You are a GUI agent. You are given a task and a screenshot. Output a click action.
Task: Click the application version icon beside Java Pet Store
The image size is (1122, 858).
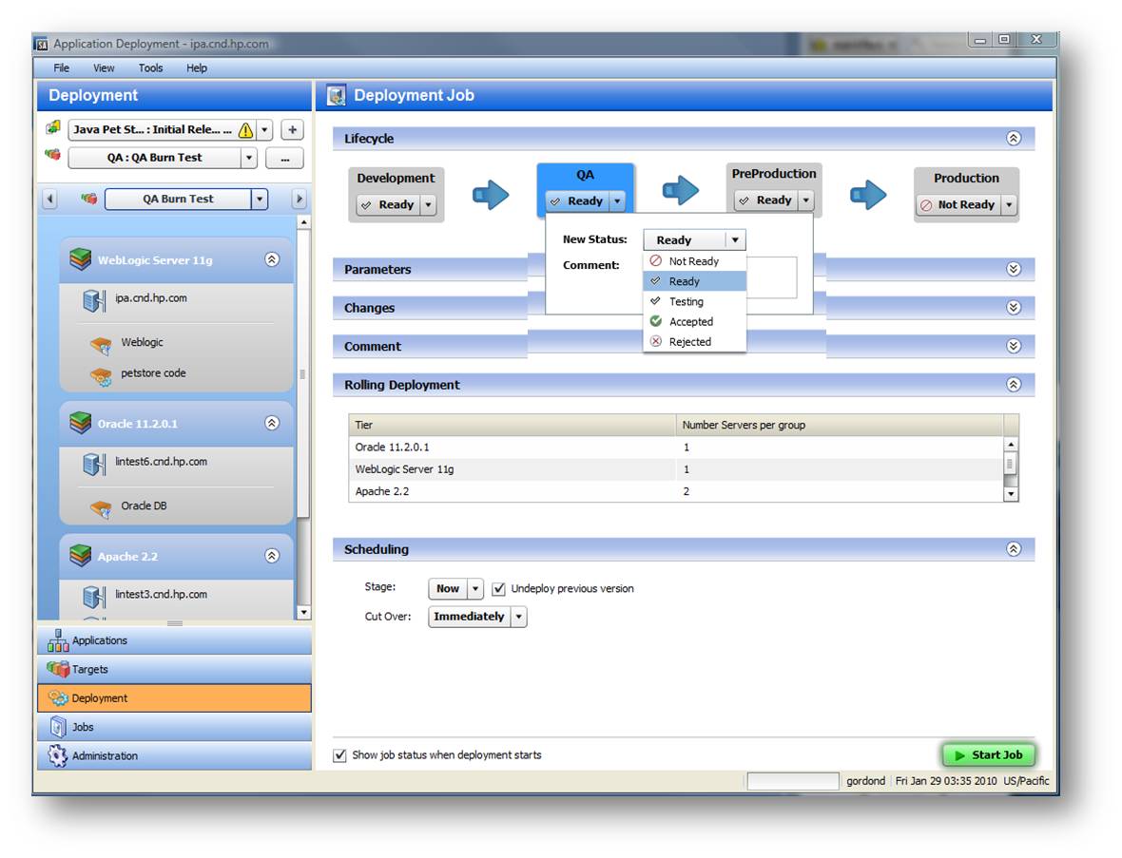[x=53, y=128]
